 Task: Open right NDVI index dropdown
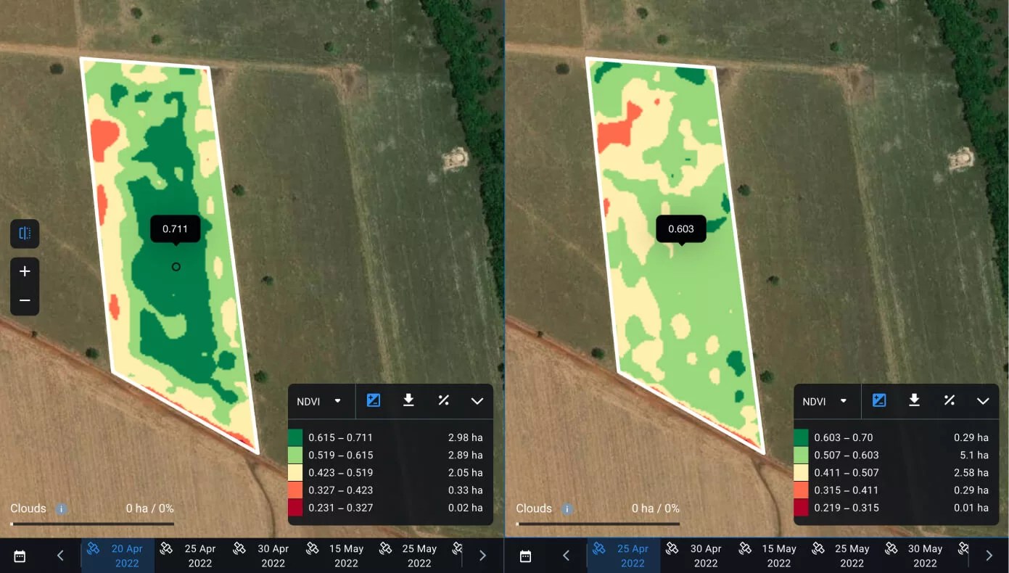click(x=825, y=401)
